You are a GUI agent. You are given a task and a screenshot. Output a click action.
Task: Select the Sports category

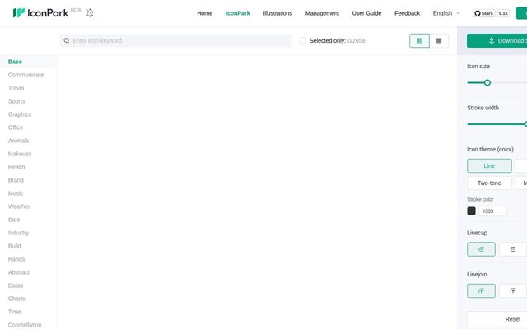pyautogui.click(x=16, y=101)
